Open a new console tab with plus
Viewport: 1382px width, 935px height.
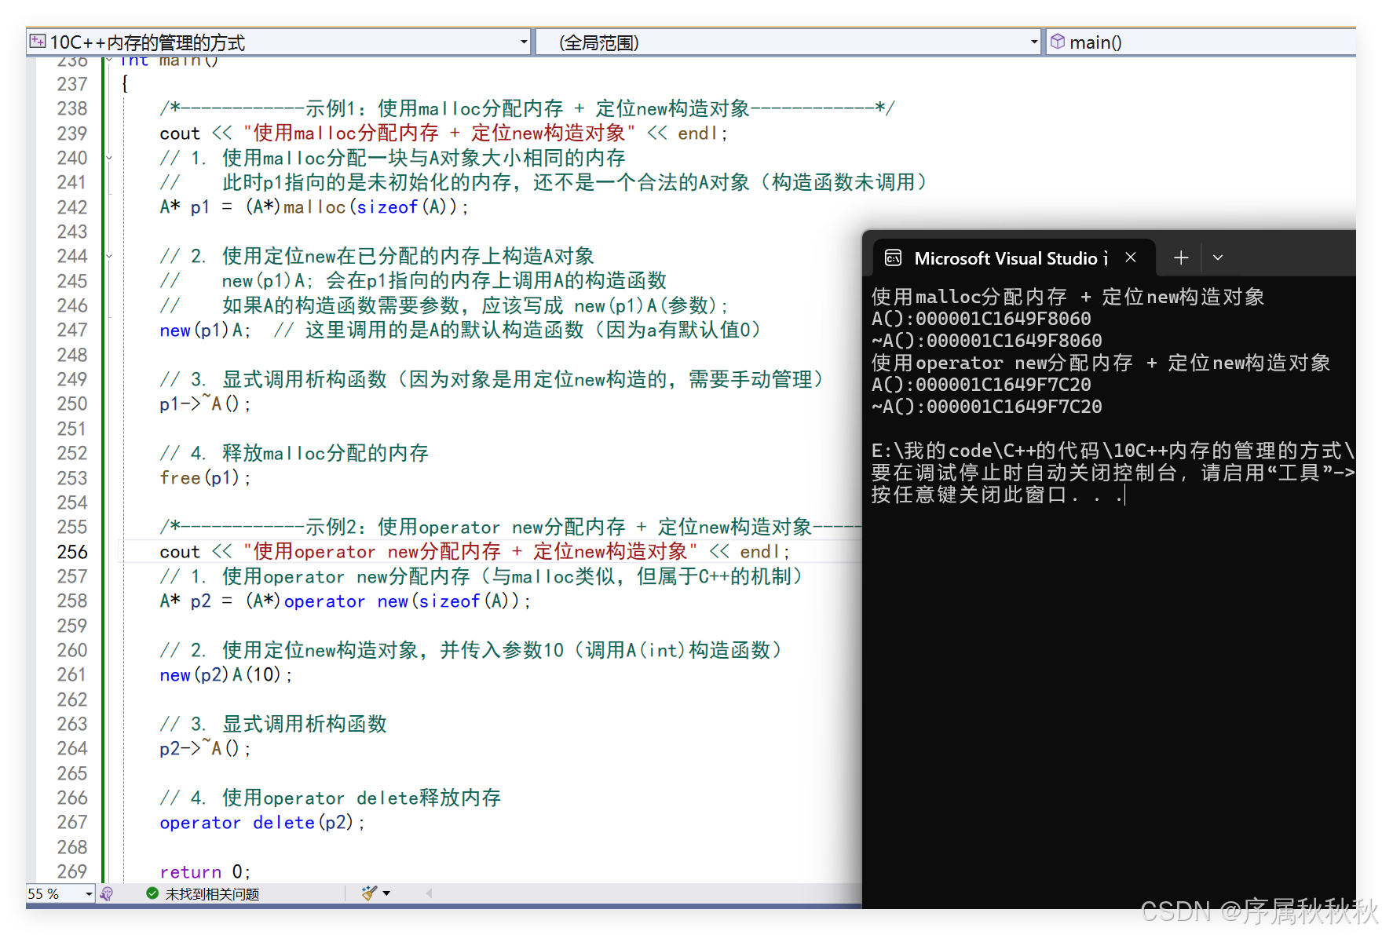click(1181, 257)
